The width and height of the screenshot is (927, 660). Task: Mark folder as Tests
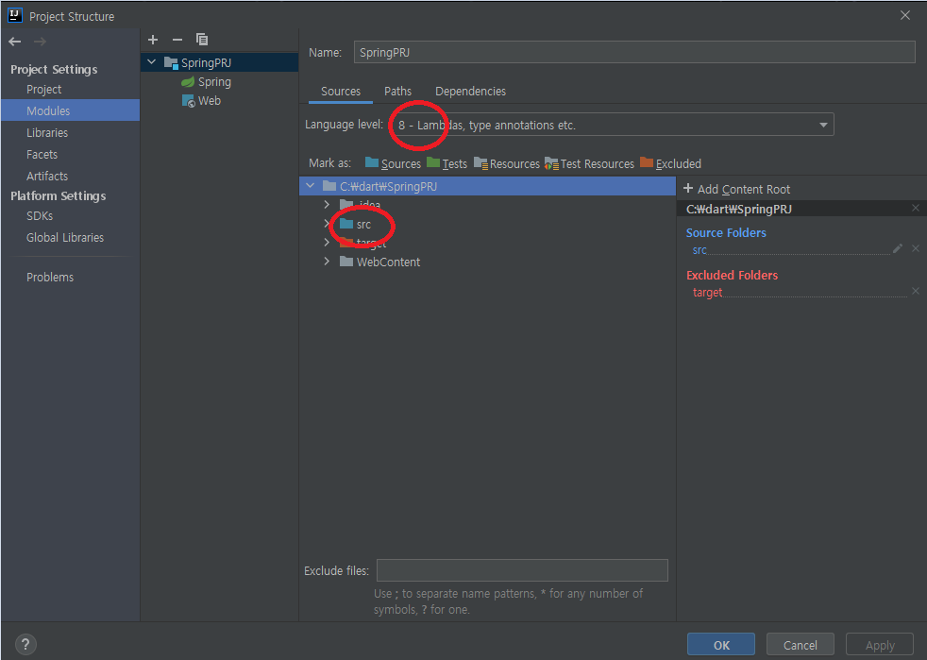point(447,163)
